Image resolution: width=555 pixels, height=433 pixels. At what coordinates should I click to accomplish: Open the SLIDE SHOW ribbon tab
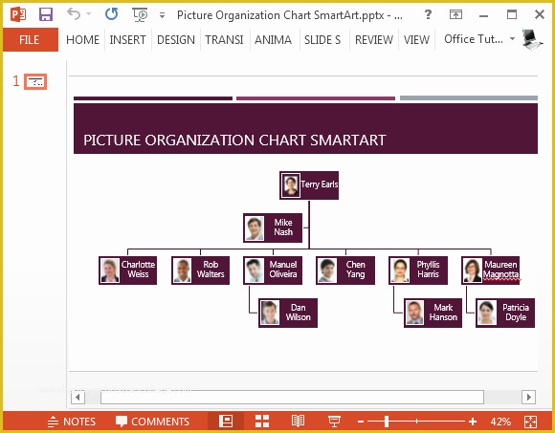tap(322, 39)
